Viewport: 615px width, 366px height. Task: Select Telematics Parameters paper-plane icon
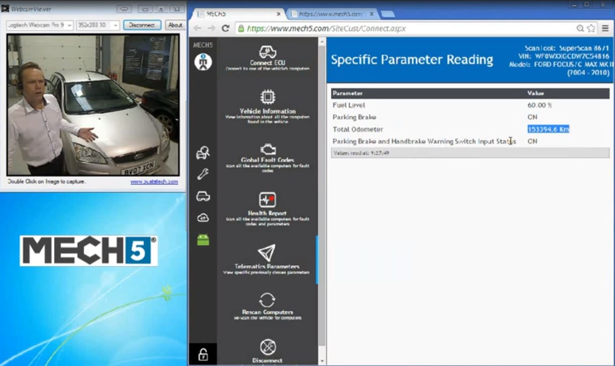coord(267,253)
